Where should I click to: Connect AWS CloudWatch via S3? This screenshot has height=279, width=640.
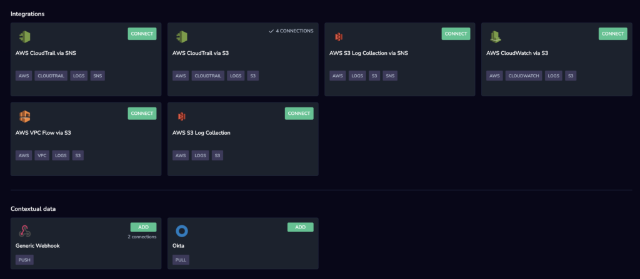613,34
